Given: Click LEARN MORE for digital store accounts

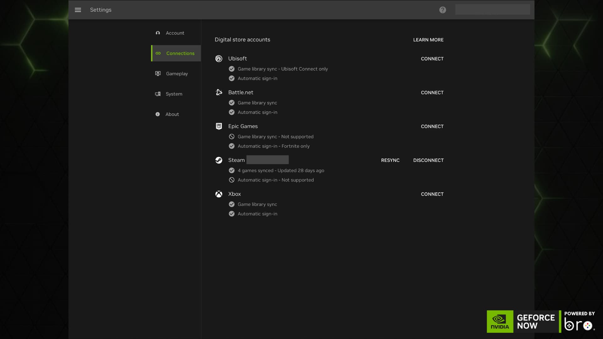Looking at the screenshot, I should click(428, 40).
